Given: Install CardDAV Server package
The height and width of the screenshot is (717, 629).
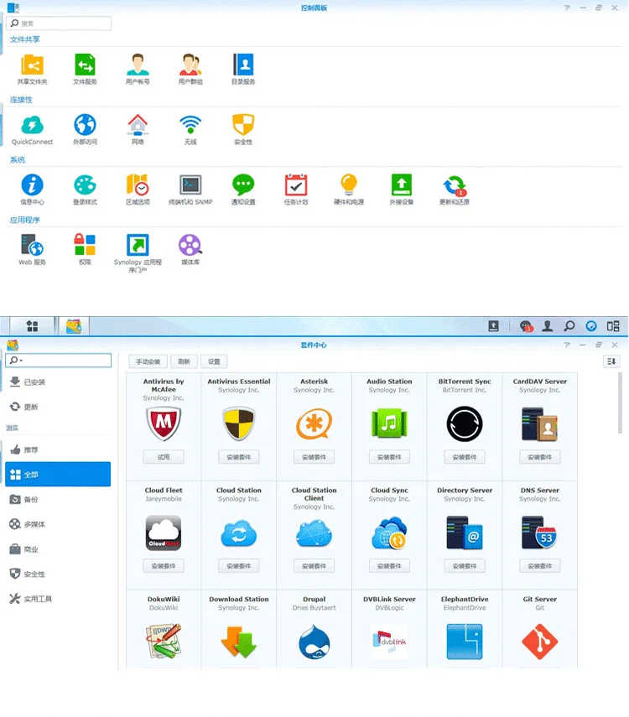Looking at the screenshot, I should pyautogui.click(x=540, y=457).
